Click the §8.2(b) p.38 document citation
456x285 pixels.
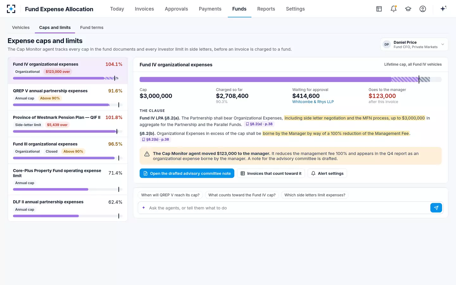(x=155, y=139)
